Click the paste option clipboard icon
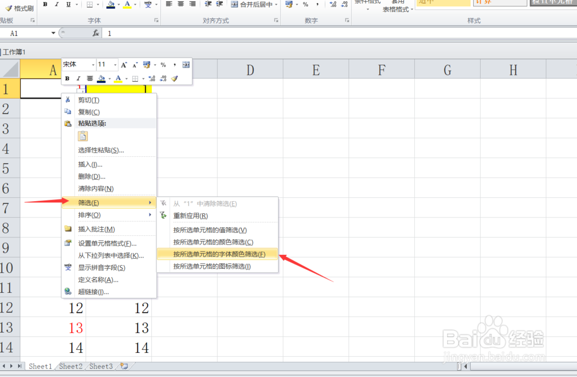 (83, 136)
